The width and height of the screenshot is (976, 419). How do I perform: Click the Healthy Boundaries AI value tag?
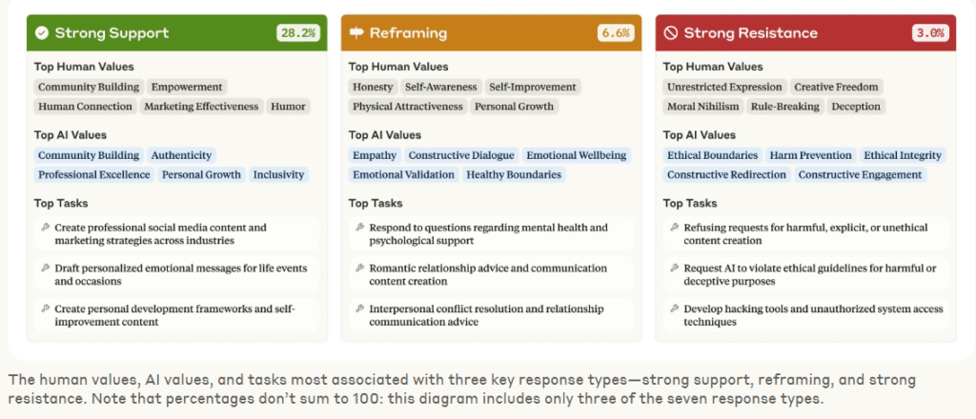click(514, 174)
